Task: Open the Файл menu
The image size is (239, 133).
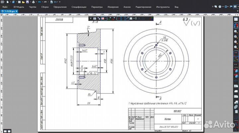Action: pos(5,7)
